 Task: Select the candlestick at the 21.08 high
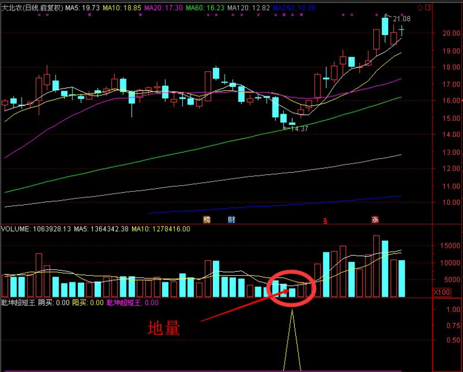click(x=385, y=27)
